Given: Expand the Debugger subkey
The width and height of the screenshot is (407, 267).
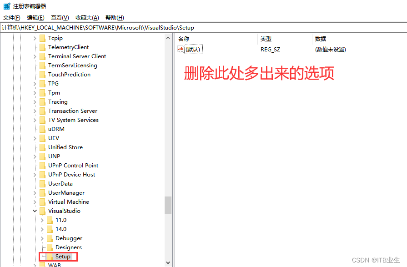Looking at the screenshot, I should click(x=42, y=238).
